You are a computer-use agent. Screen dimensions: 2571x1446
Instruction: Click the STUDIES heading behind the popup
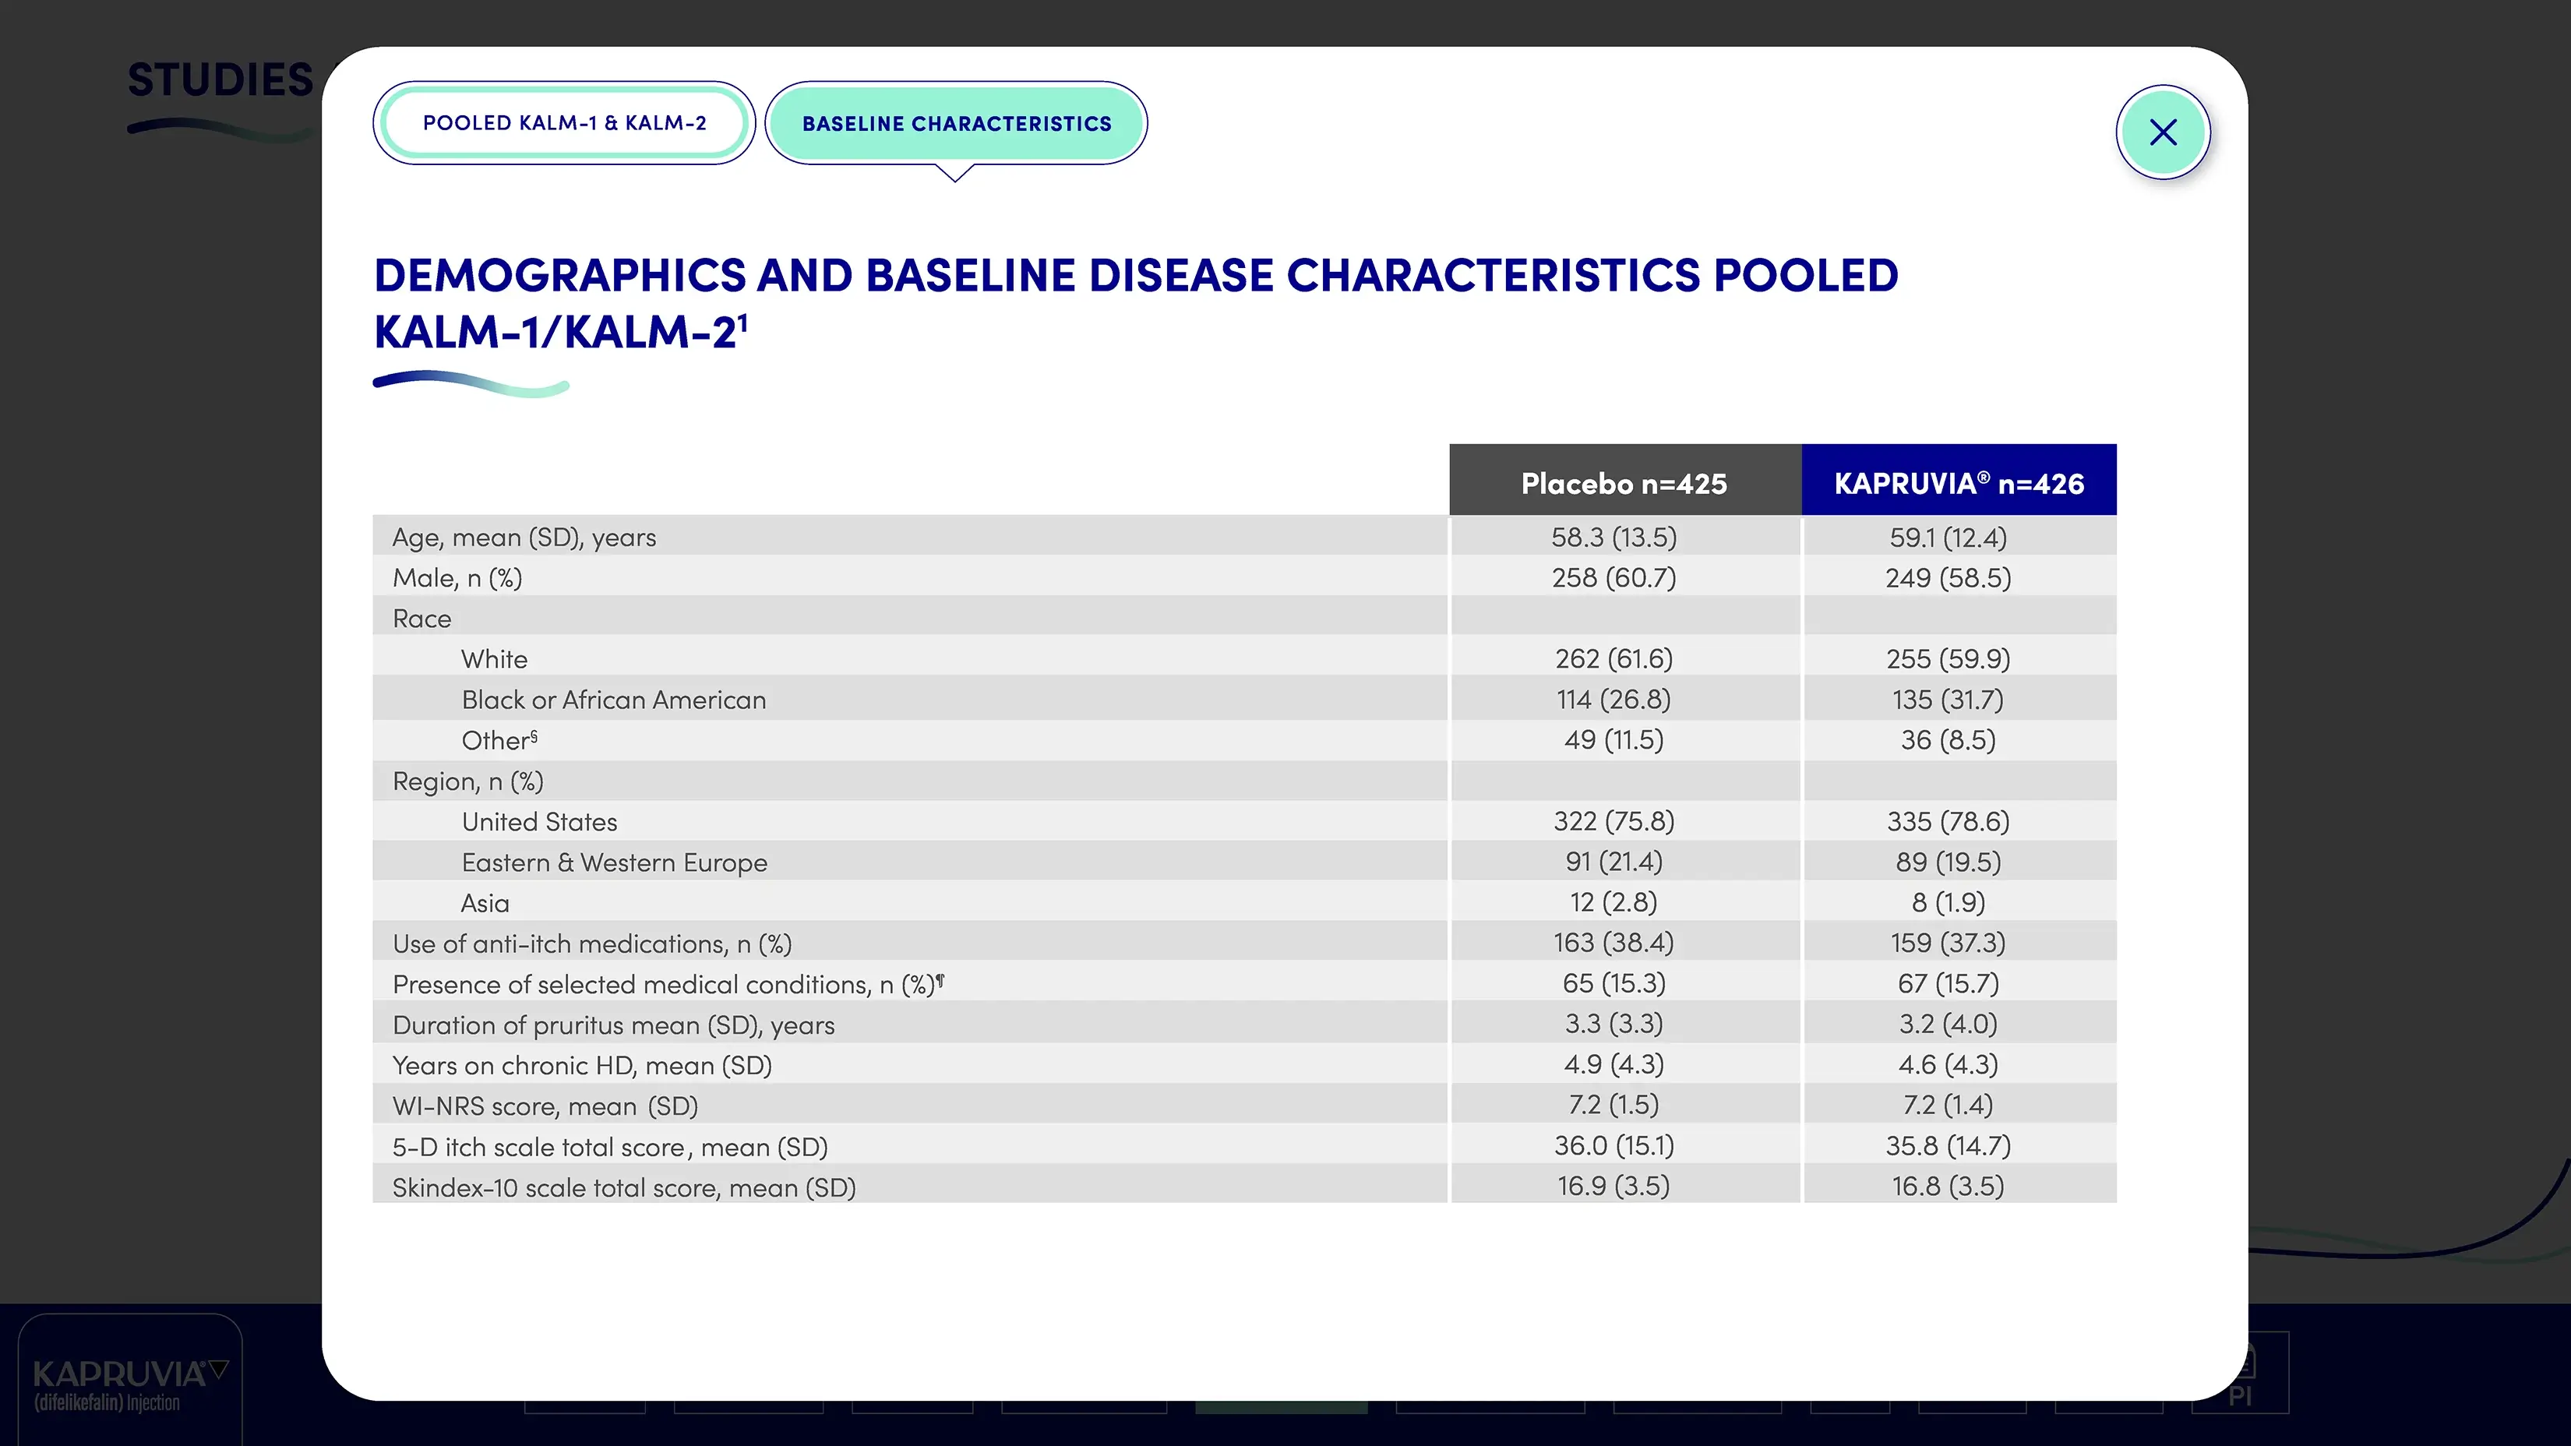(220, 79)
